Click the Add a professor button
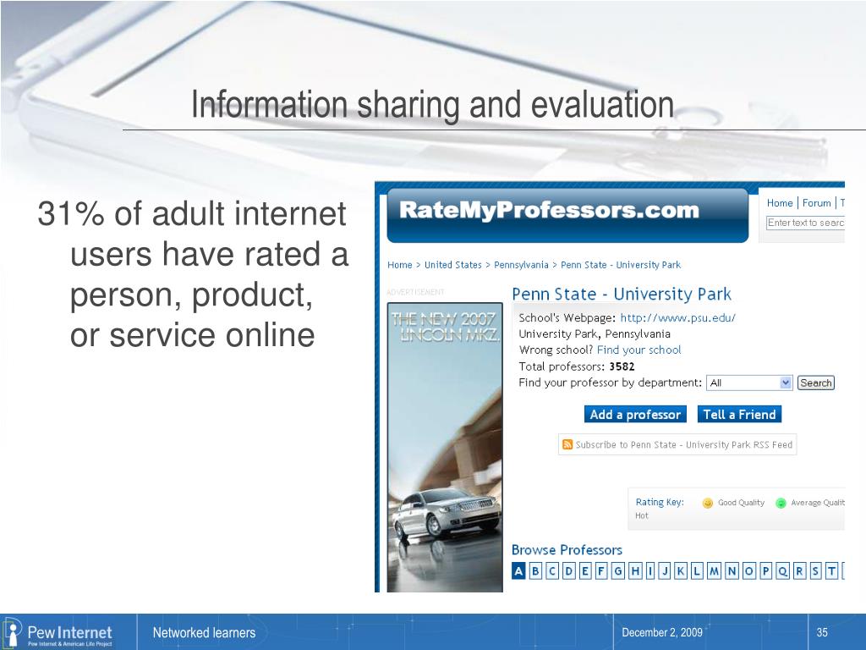This screenshot has height=650, width=866. [635, 415]
